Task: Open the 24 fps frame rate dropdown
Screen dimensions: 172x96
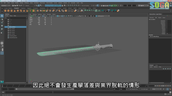Action: click(157, 89)
